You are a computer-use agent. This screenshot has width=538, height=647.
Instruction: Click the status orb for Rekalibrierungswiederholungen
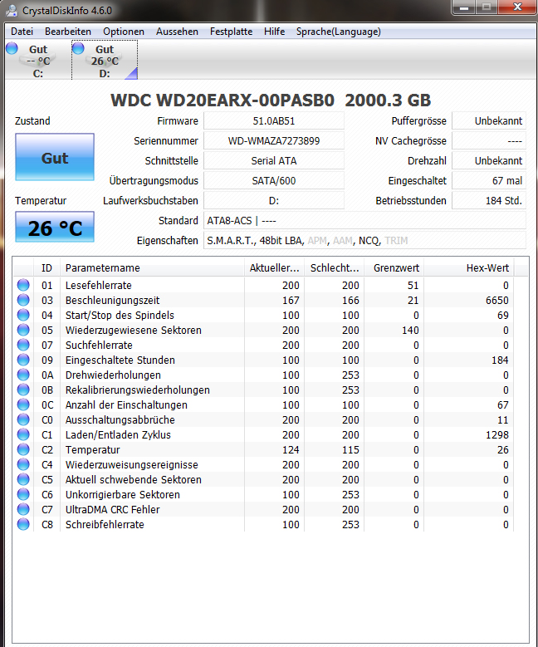(x=23, y=390)
